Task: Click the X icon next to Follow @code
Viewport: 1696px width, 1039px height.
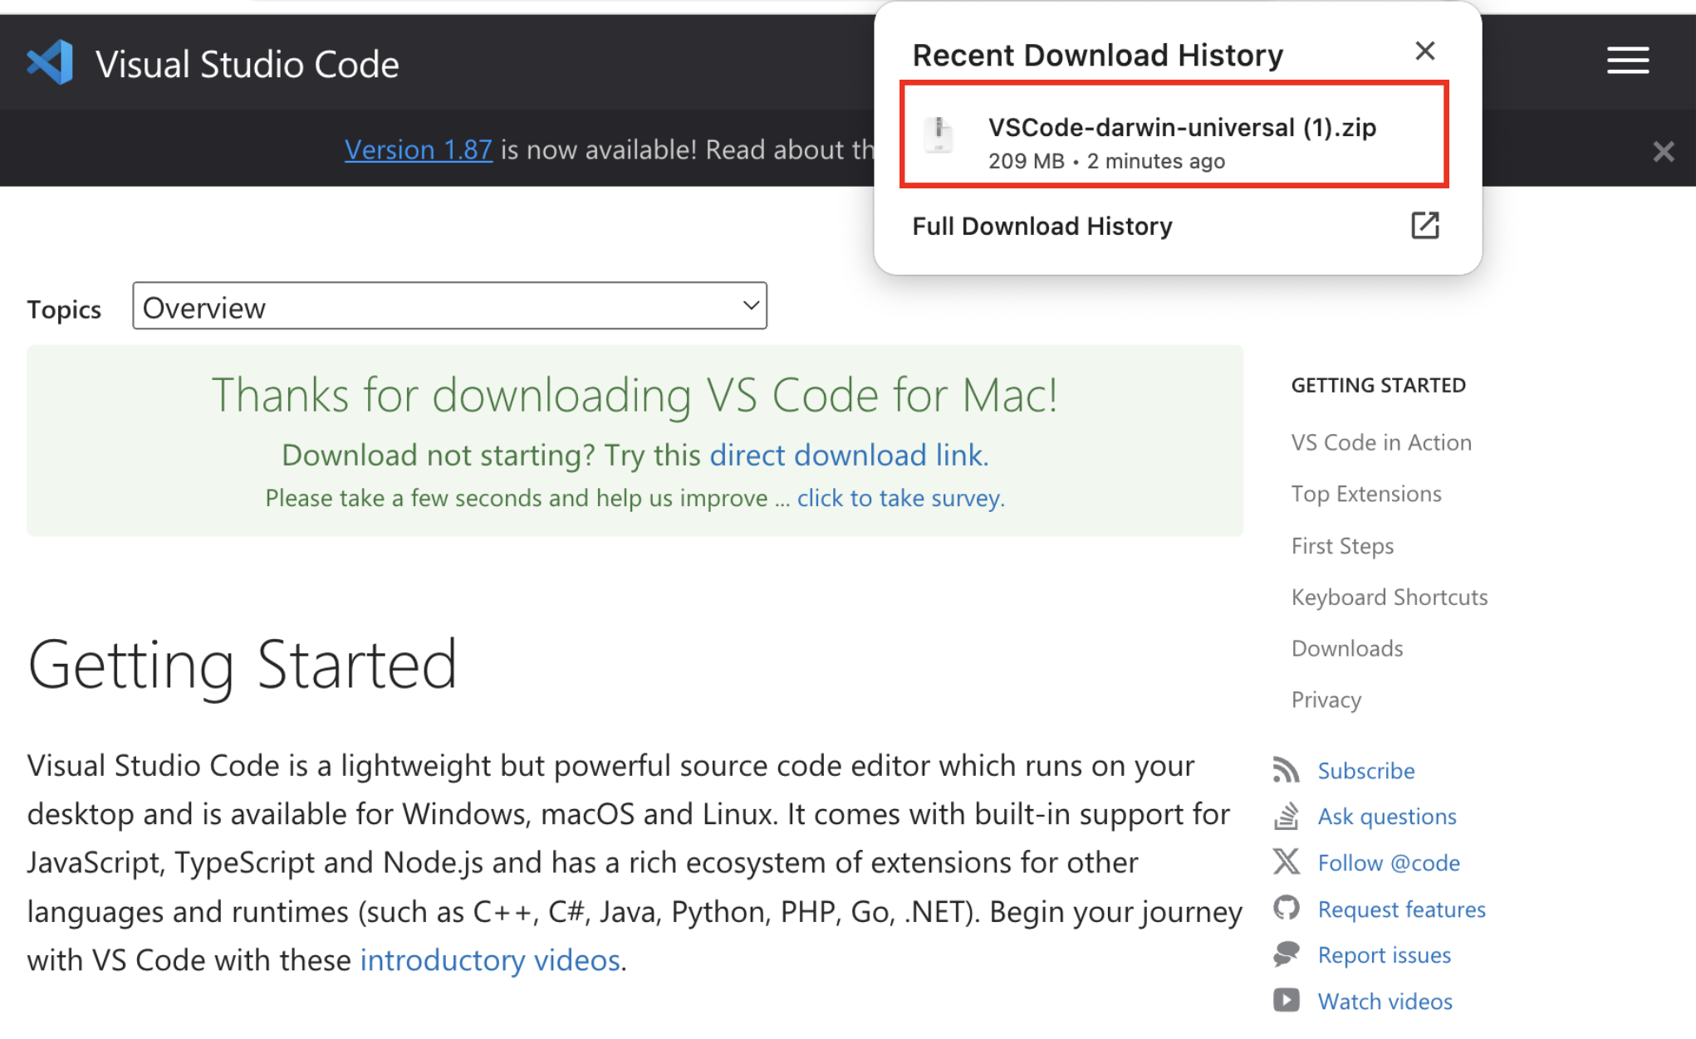Action: point(1286,862)
